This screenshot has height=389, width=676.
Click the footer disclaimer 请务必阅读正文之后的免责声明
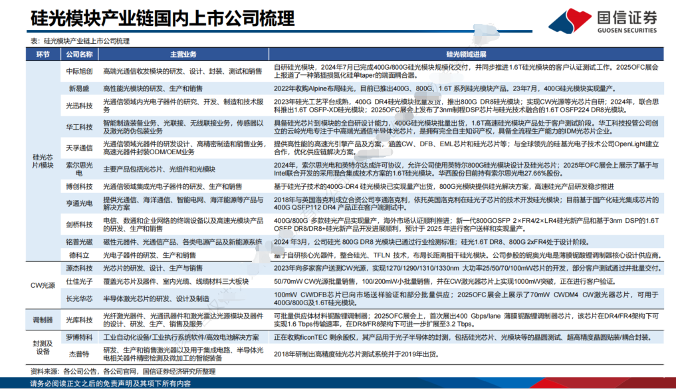[x=110, y=384]
